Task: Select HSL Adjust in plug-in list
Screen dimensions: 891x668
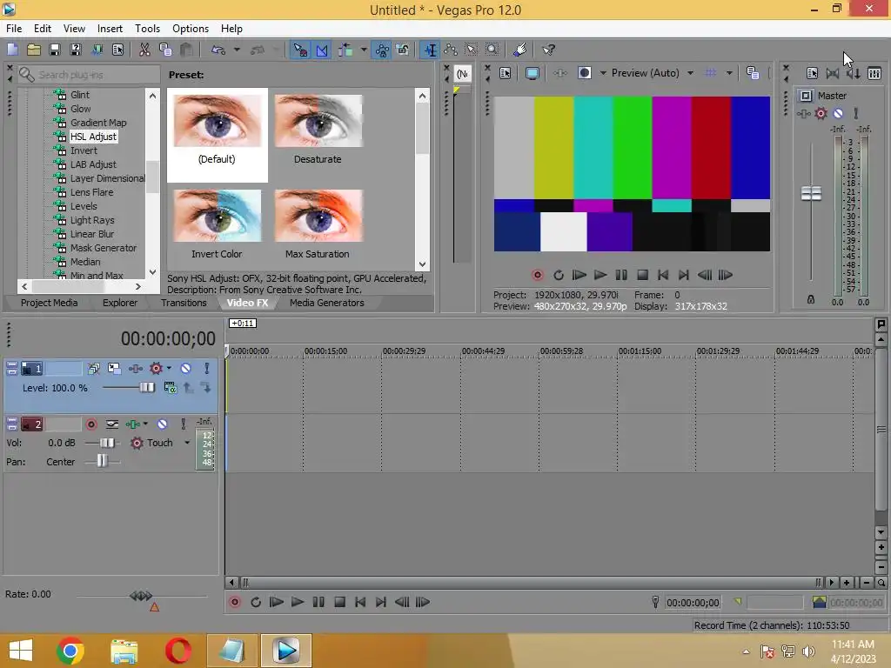Action: click(x=93, y=137)
